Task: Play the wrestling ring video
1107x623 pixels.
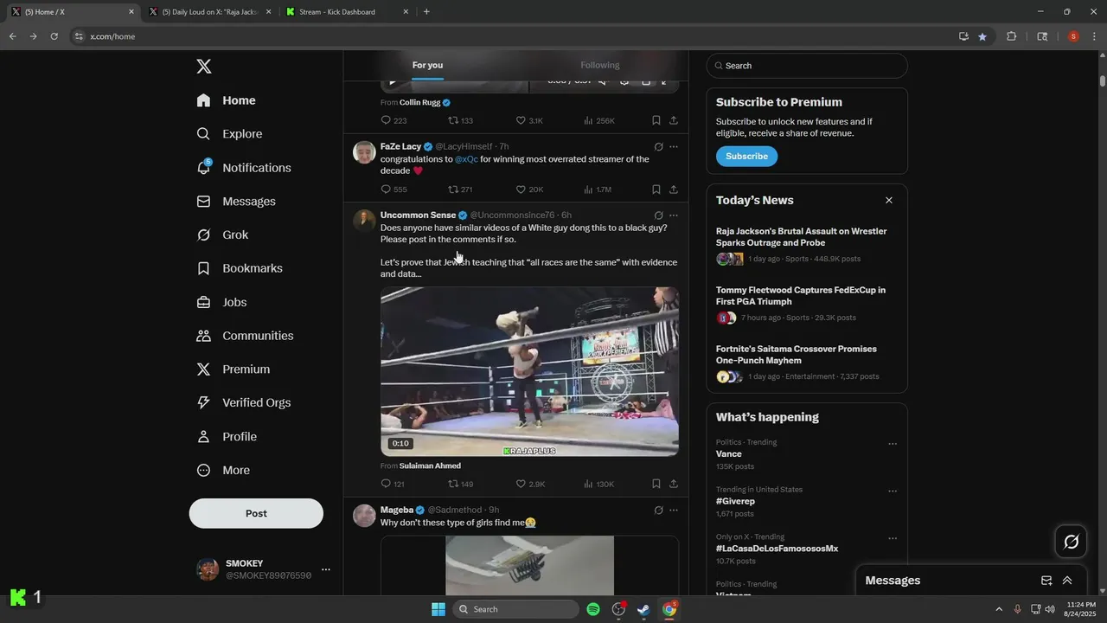Action: pos(529,371)
